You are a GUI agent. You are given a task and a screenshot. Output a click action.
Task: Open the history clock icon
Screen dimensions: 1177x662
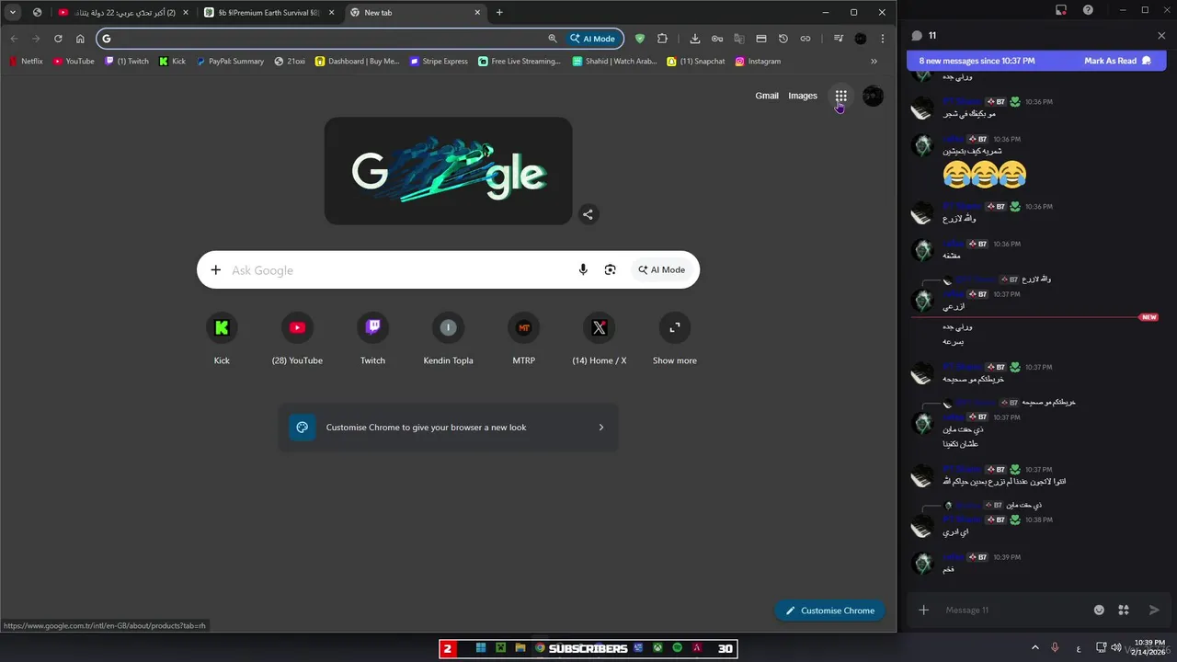pyautogui.click(x=783, y=39)
